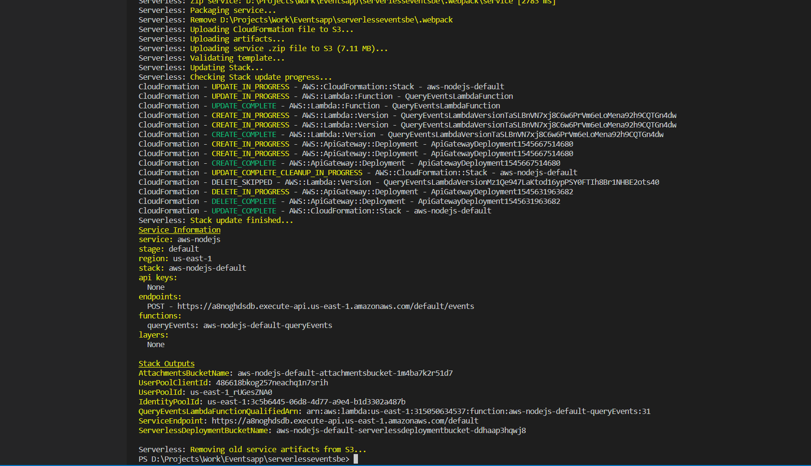The height and width of the screenshot is (466, 811).
Task: Click the underlined "Service Information" heading
Action: pos(179,230)
